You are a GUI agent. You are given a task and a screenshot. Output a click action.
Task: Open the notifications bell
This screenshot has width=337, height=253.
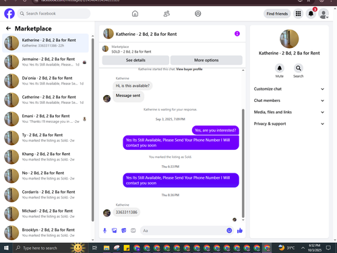311,13
